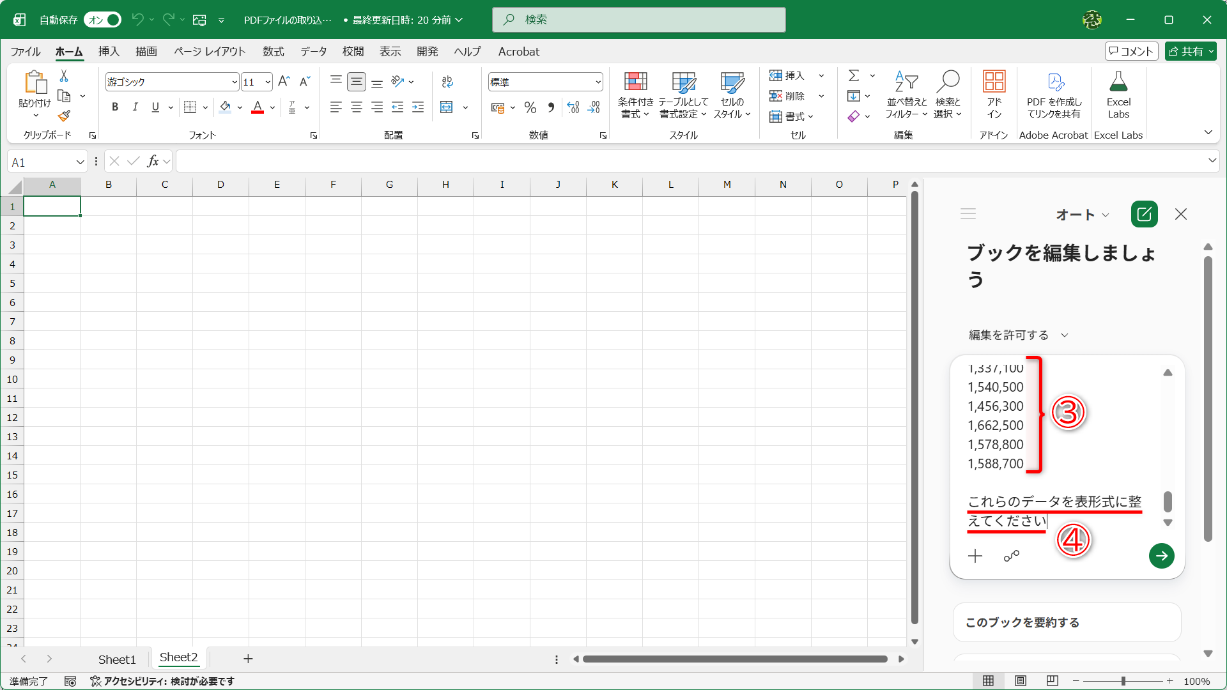Toggle Underline formatting
The height and width of the screenshot is (690, 1227).
pyautogui.click(x=155, y=107)
